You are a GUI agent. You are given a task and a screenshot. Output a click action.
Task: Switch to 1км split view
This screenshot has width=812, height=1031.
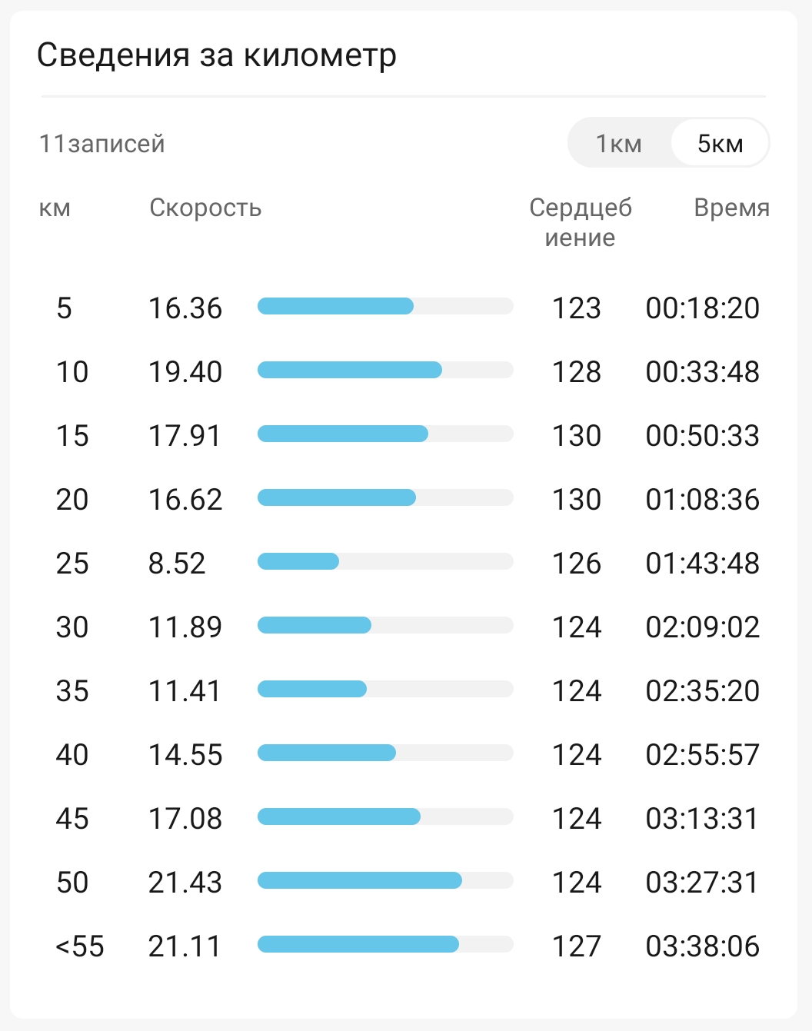click(x=619, y=144)
